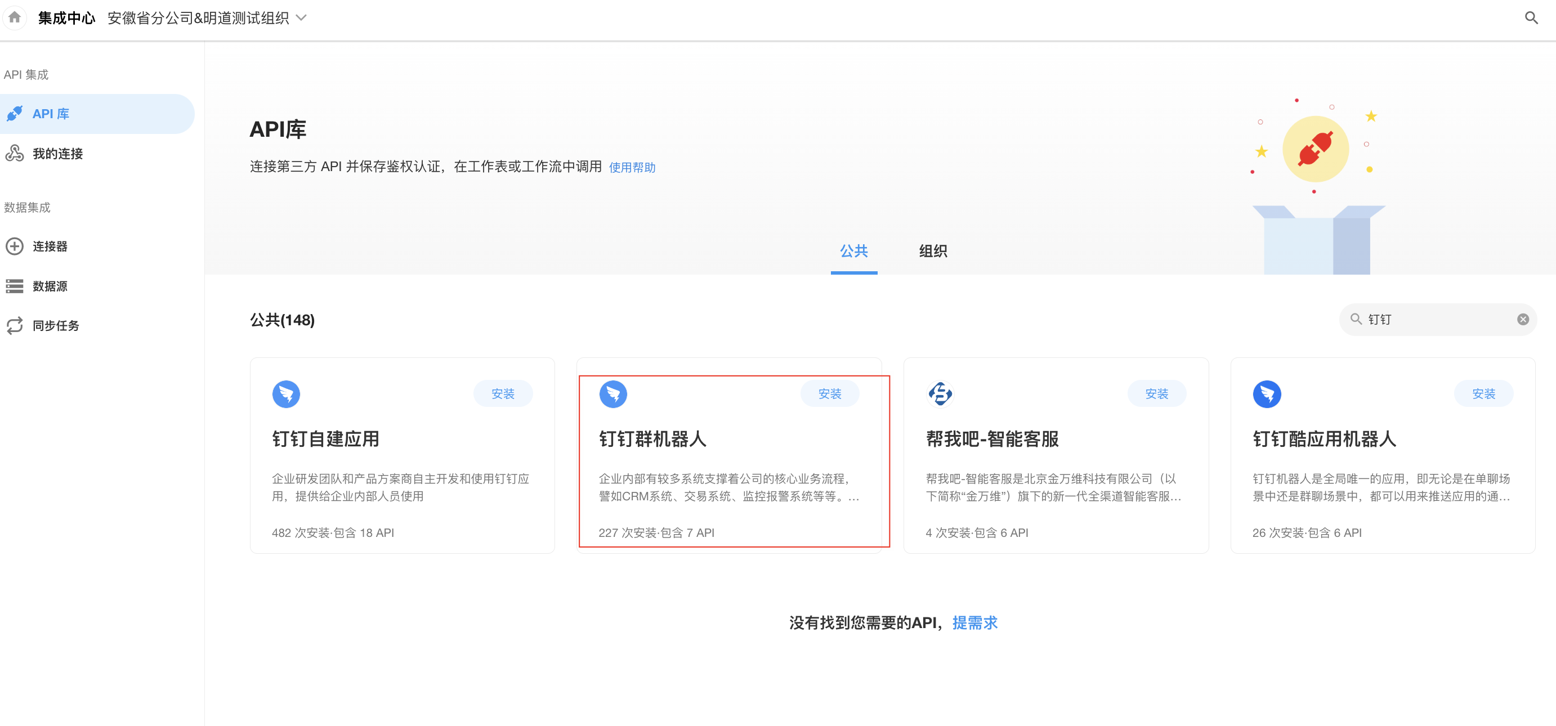Click the home icon in top bar
Image resolution: width=1556 pixels, height=726 pixels.
coord(15,17)
